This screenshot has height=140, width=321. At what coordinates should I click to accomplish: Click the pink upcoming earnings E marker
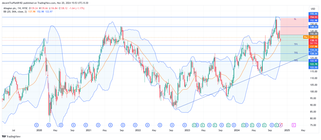click(294, 125)
